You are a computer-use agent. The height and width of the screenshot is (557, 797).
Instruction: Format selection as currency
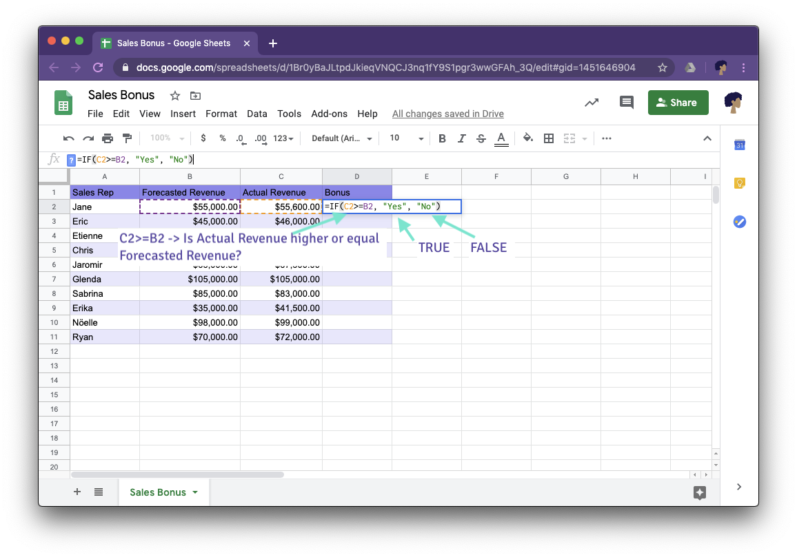[x=203, y=138]
